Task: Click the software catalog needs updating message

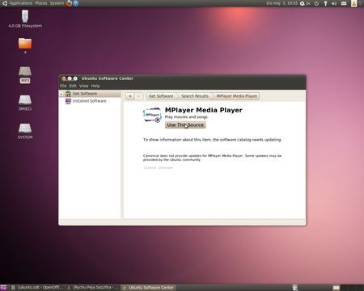Action: 212,140
